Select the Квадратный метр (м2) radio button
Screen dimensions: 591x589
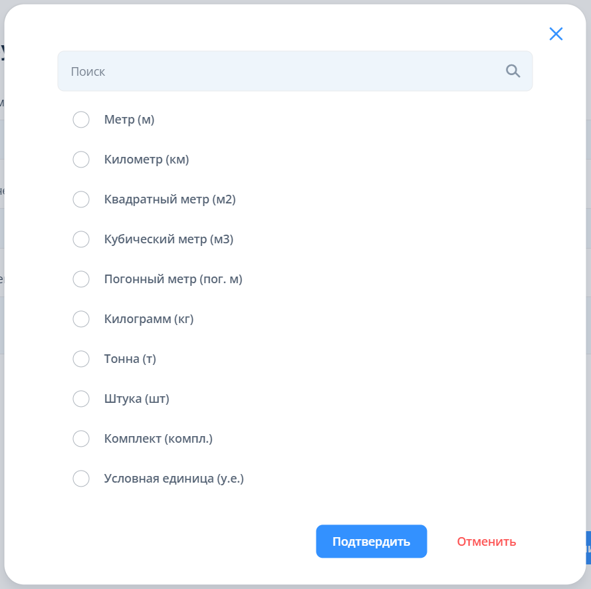pos(81,199)
